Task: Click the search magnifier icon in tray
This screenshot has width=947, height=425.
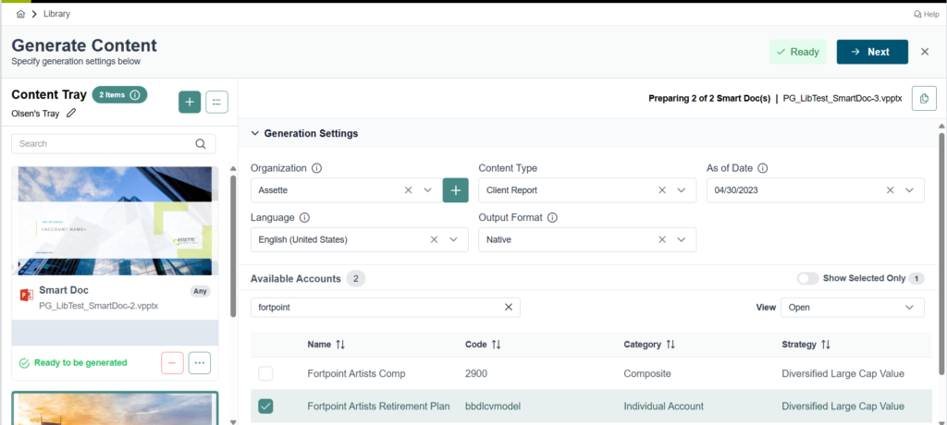Action: pyautogui.click(x=201, y=144)
